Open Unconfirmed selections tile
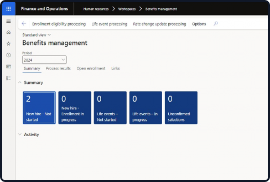 tap(181, 108)
